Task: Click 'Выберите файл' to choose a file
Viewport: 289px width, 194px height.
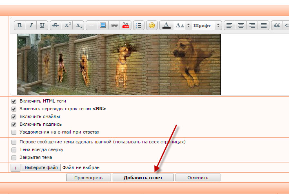Action: 41,167
